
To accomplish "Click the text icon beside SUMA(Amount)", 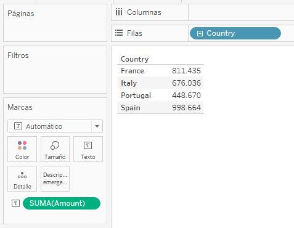I will [15, 203].
